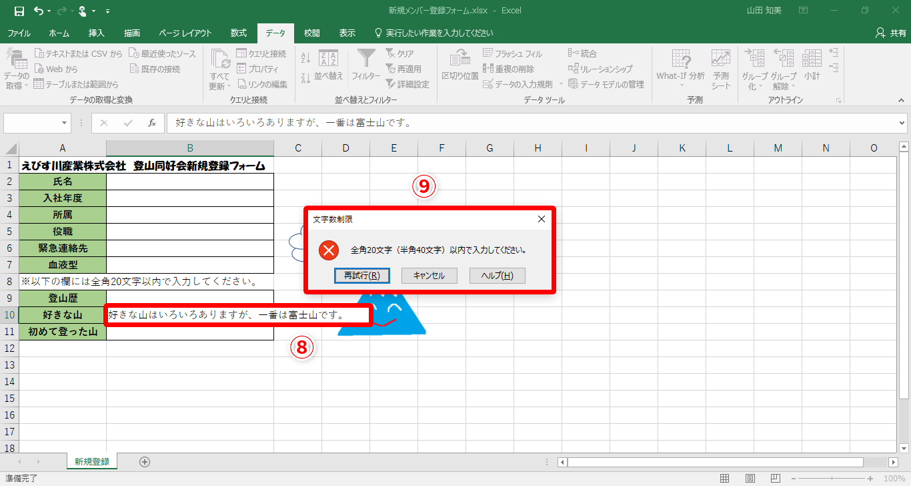
Task: Switch to Page Break Preview in status bar
Action: (776, 479)
